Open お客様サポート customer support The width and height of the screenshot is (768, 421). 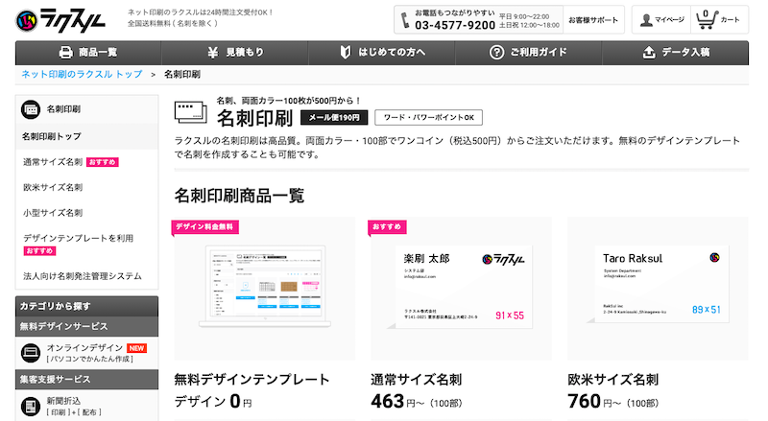[x=593, y=20]
